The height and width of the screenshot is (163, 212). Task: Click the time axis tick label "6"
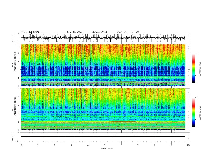121,145
